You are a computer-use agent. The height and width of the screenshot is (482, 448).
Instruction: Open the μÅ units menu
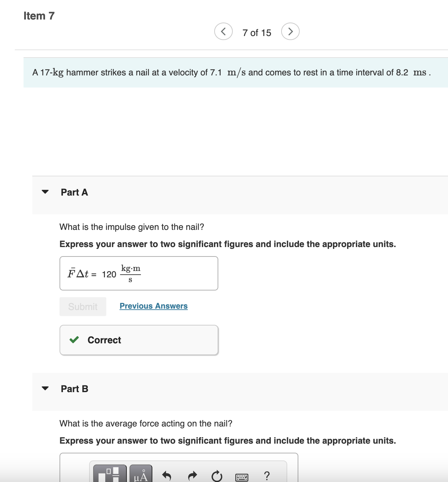141,475
